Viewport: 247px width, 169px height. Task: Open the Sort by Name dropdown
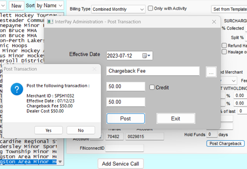[49, 6]
